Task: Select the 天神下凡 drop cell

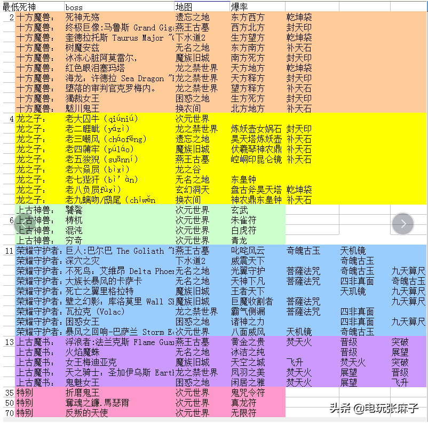Action: coord(248,281)
